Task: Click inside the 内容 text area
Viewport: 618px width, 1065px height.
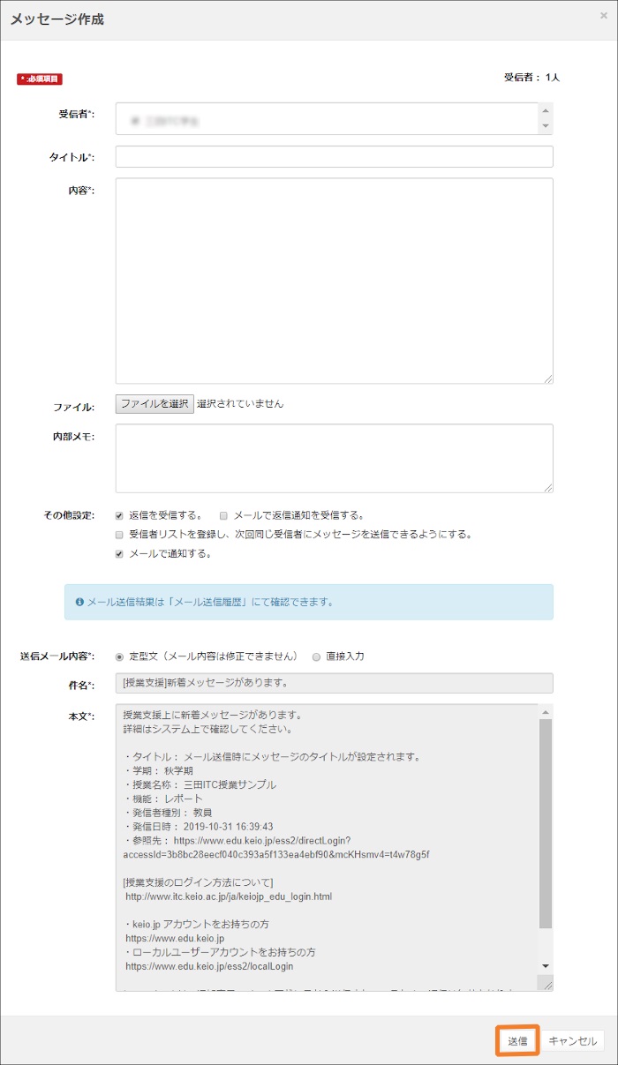Action: tap(334, 281)
